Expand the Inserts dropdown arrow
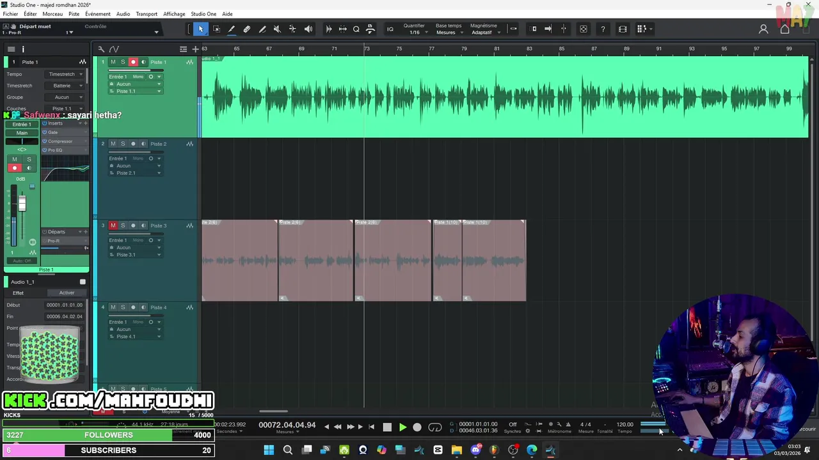819x460 pixels. coord(81,123)
